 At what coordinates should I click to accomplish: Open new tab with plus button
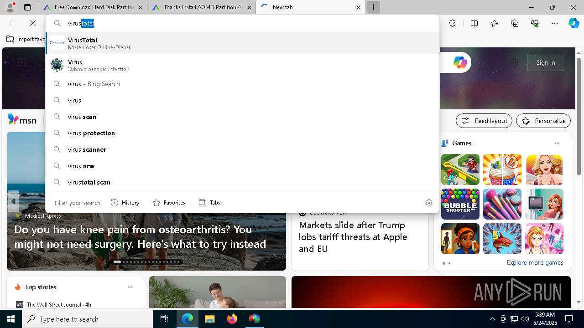pos(373,7)
